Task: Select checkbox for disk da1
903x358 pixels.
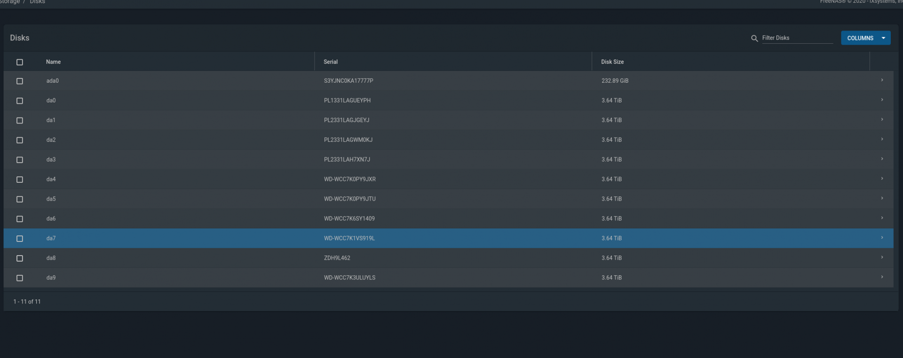Action: pyautogui.click(x=20, y=121)
